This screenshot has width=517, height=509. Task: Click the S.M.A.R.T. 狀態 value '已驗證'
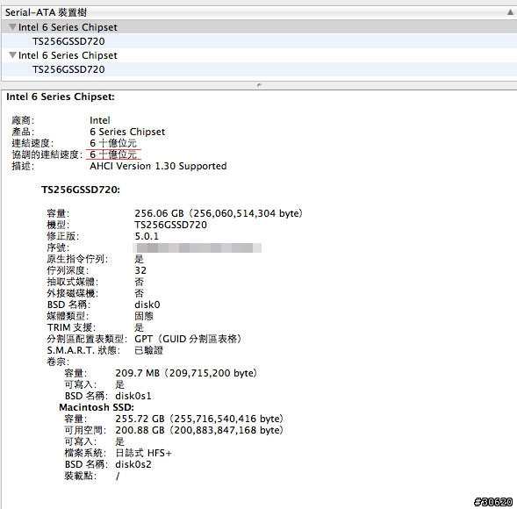point(149,350)
